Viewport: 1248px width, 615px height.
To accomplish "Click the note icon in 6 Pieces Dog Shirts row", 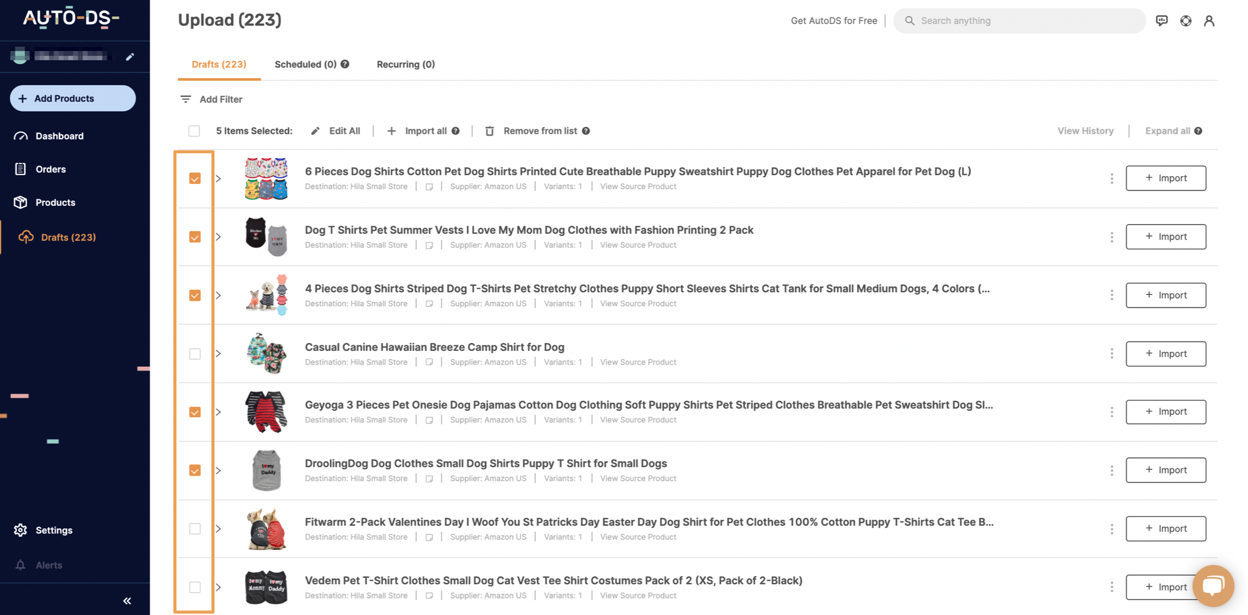I will click(429, 187).
